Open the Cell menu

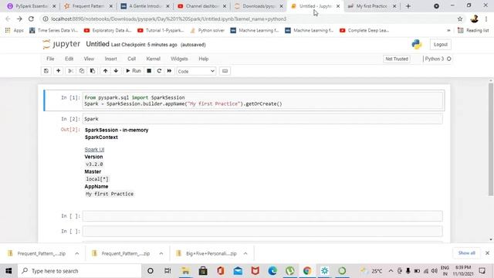[x=132, y=59]
